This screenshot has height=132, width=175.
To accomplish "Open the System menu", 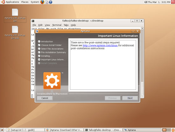I will 35,2.
